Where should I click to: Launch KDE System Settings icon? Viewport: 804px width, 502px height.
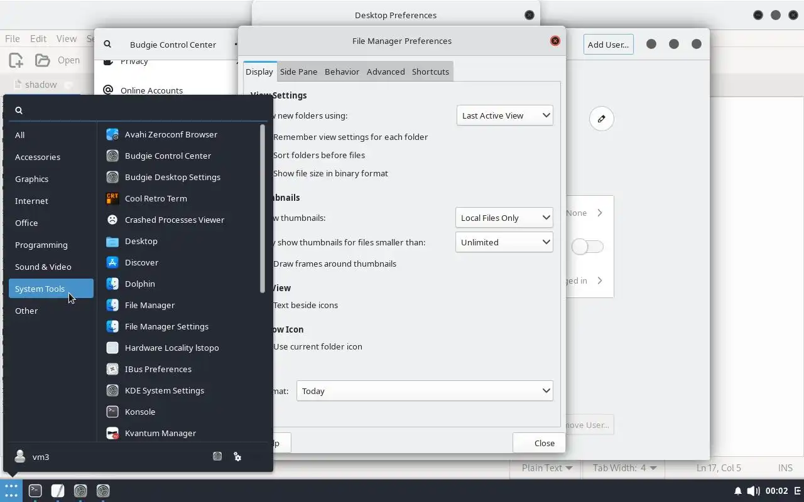pyautogui.click(x=112, y=390)
